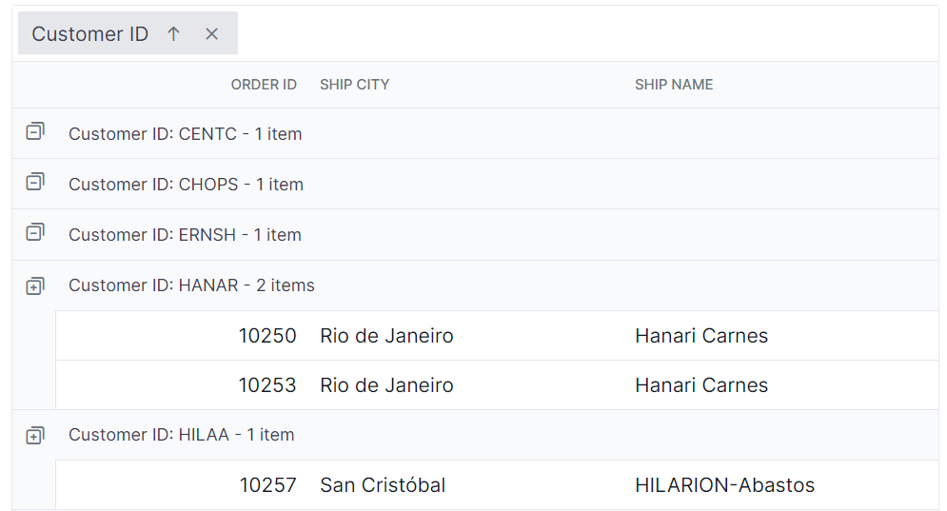Click the San Cristóbal ship city cell
947x511 pixels.
[x=383, y=485]
